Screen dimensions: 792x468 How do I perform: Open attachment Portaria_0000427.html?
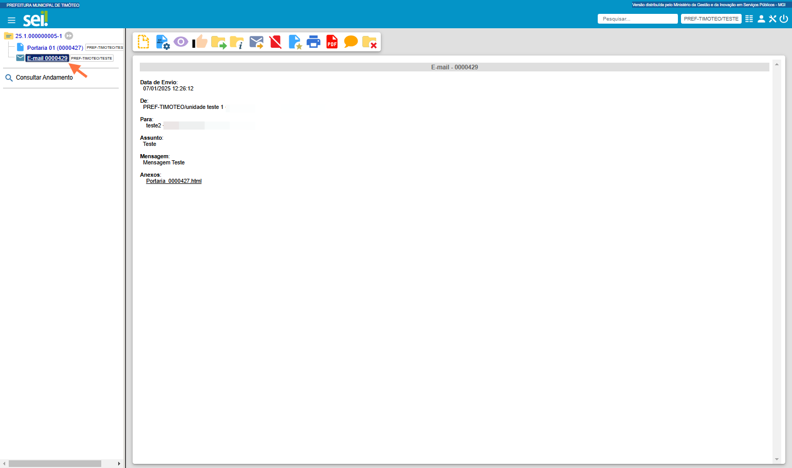174,181
